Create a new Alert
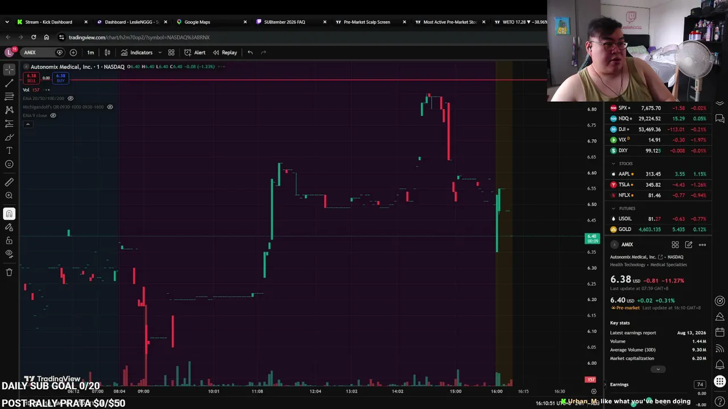728x409 pixels. coord(195,52)
